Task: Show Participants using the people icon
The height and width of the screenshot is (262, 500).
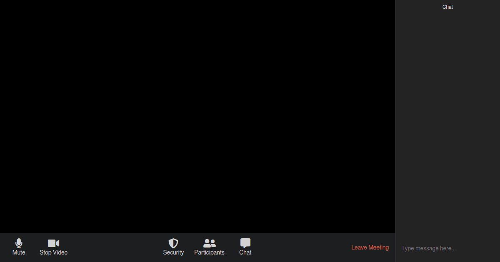Action: pyautogui.click(x=209, y=243)
